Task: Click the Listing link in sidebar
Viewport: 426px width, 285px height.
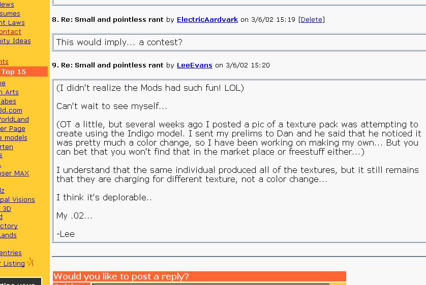Action: (13, 264)
